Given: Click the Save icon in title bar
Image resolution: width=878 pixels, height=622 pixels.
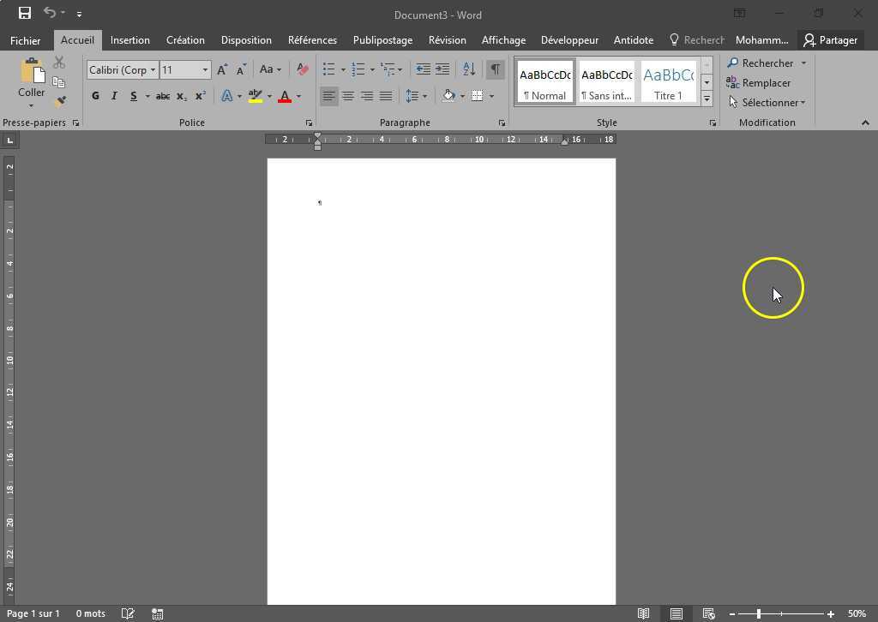Looking at the screenshot, I should (25, 14).
